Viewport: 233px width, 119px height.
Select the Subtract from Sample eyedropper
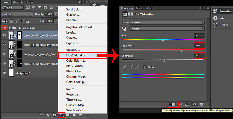click(137, 67)
